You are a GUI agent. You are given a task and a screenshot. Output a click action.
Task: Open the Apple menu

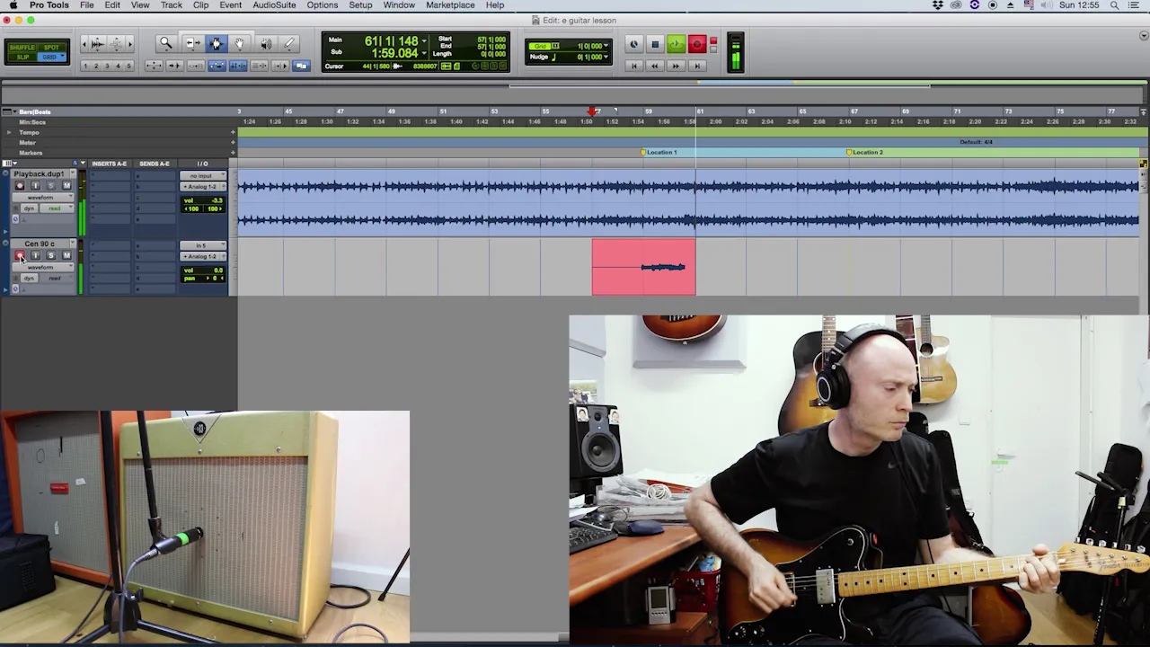click(13, 5)
